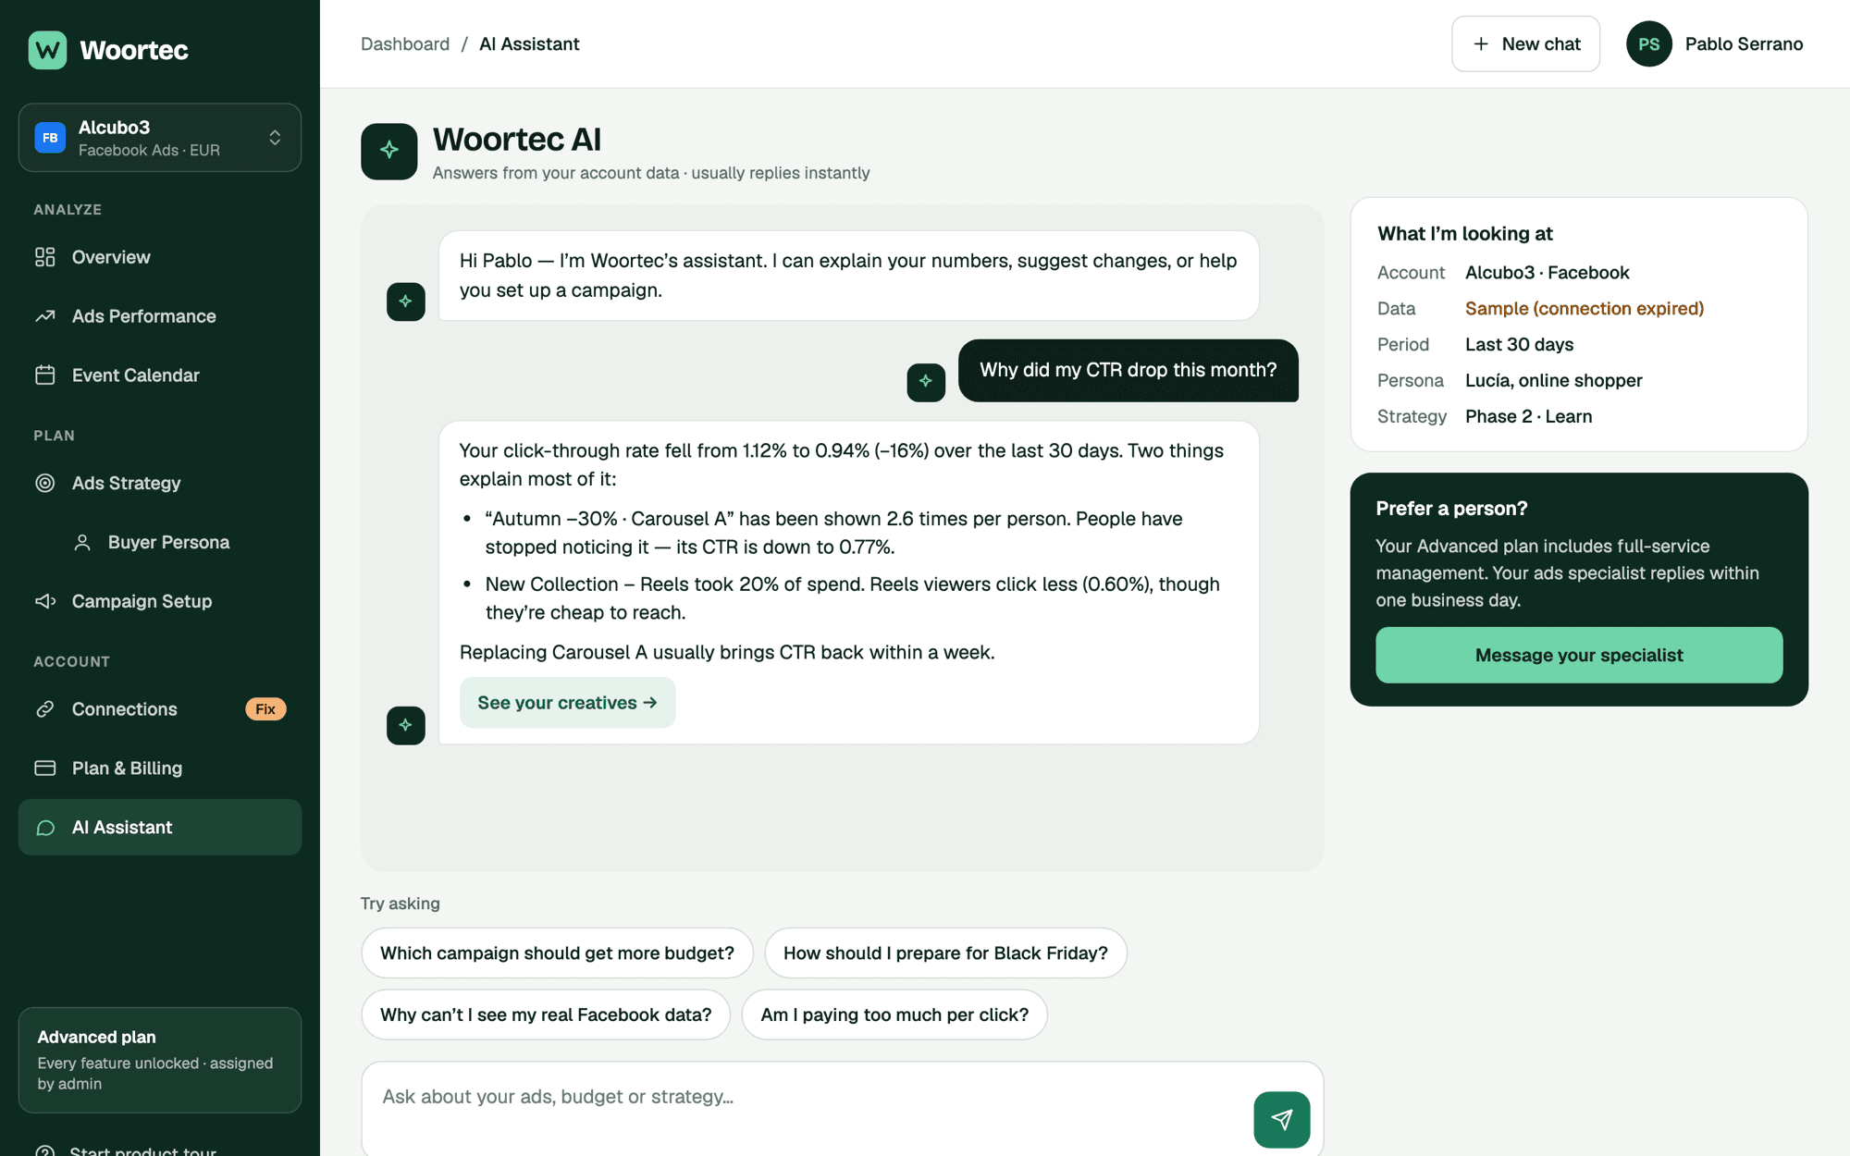1850x1156 pixels.
Task: Click See your creatives link
Action: [567, 703]
